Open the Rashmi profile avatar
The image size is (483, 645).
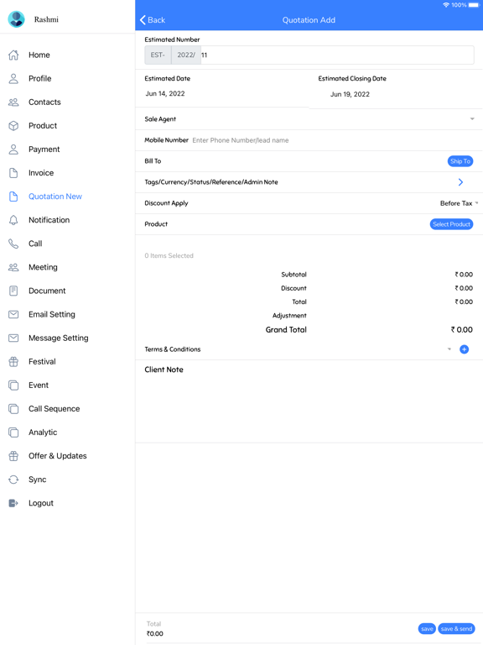point(17,19)
